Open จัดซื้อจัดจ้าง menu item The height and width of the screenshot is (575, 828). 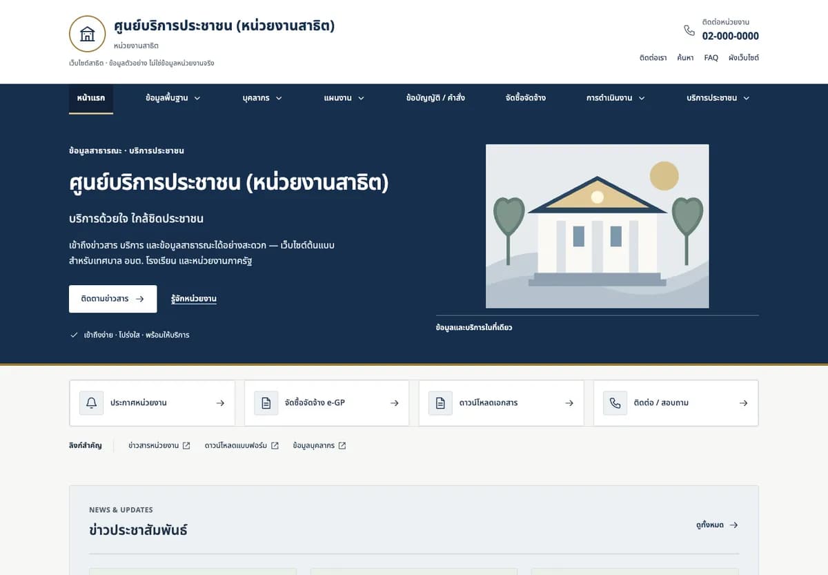coord(526,99)
